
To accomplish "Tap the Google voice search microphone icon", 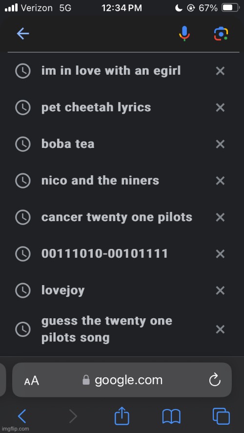I will tap(184, 34).
